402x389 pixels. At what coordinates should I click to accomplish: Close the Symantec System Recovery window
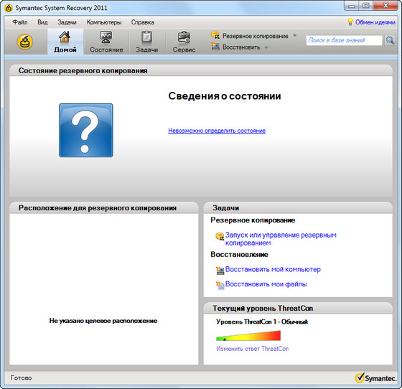coord(385,6)
